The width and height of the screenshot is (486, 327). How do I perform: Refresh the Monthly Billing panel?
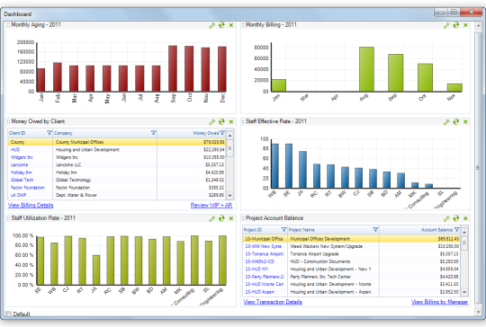tap(456, 25)
